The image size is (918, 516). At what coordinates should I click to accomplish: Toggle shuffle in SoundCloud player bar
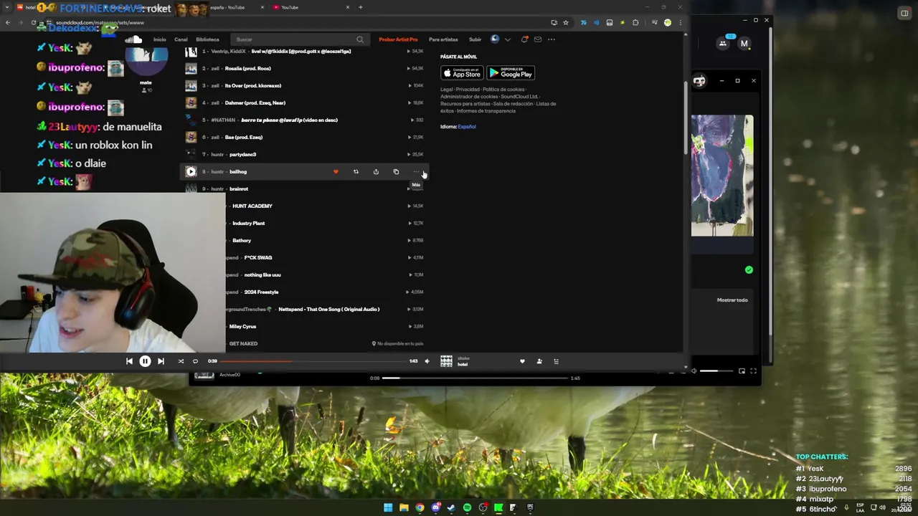(181, 361)
